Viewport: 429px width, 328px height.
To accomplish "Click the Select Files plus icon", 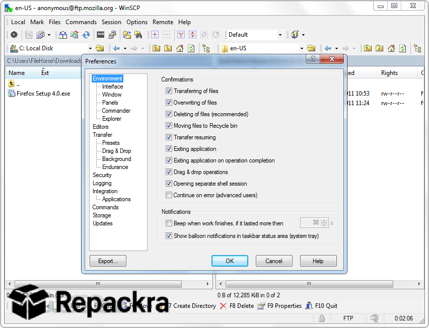I will pos(155,35).
